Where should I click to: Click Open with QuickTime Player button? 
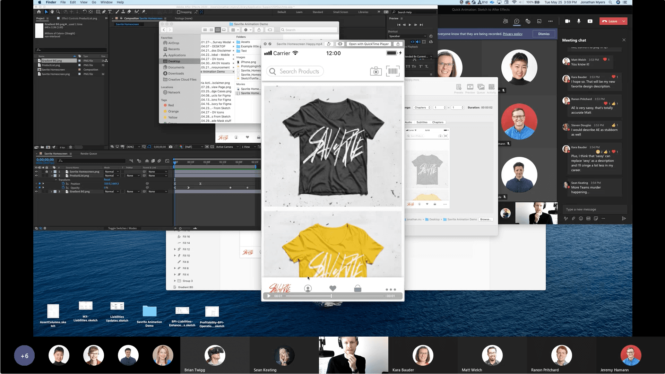pos(369,44)
